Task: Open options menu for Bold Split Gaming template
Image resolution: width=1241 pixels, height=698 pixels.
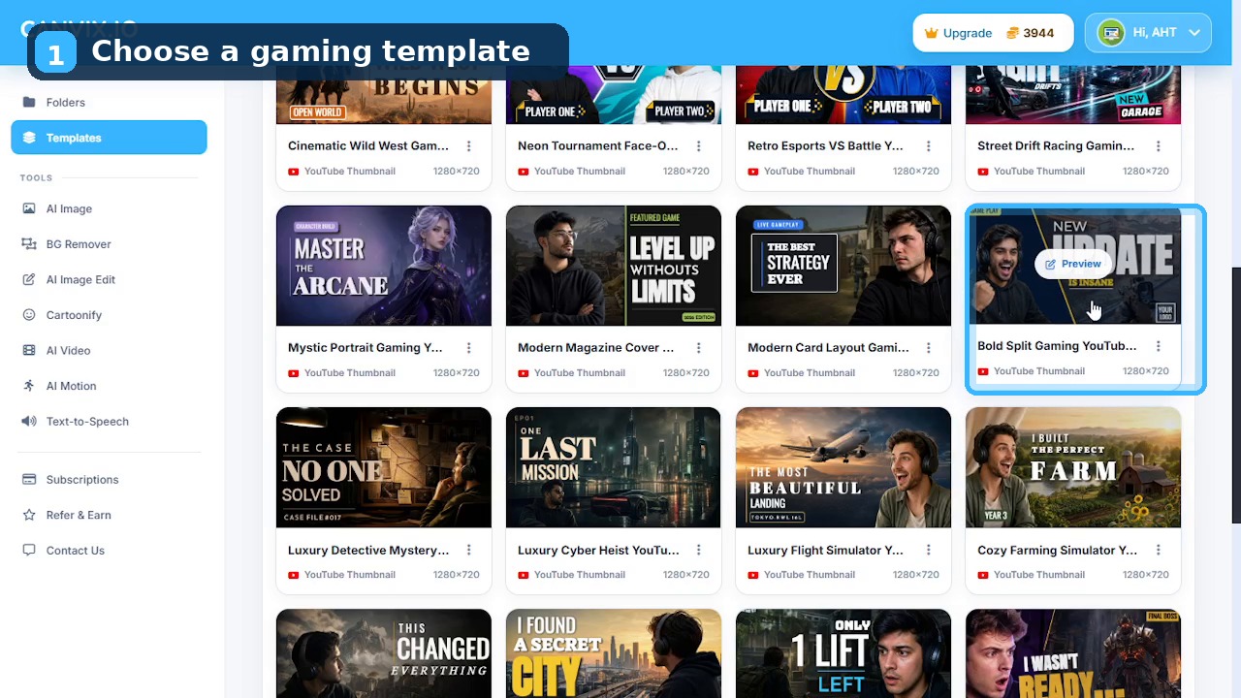Action: pyautogui.click(x=1158, y=346)
